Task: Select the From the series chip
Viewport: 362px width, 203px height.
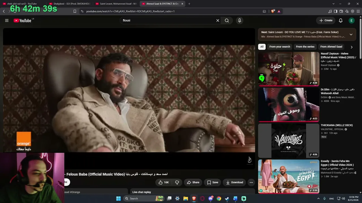Action: pyautogui.click(x=305, y=47)
